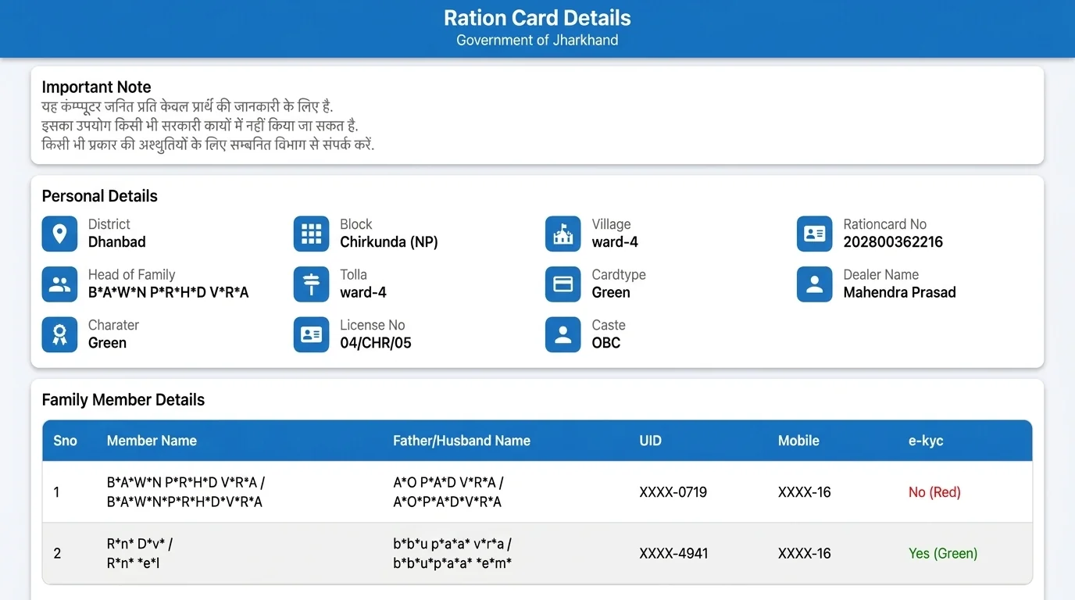Click the No (Red) e-kyc status

point(934,492)
